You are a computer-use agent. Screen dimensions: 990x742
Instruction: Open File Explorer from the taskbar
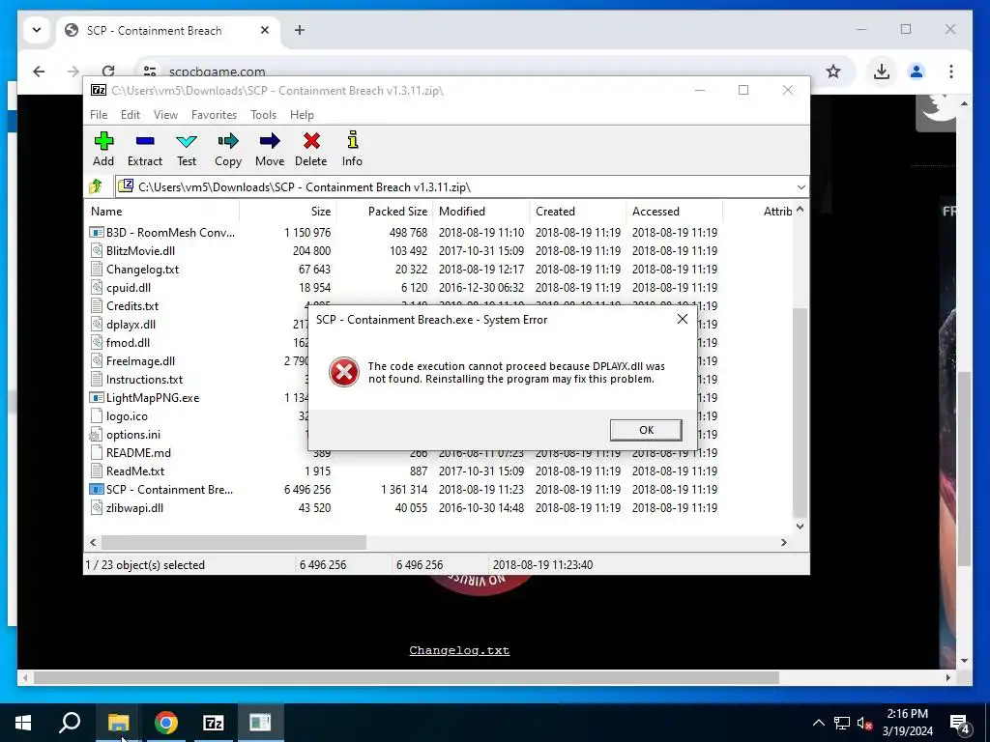(118, 723)
